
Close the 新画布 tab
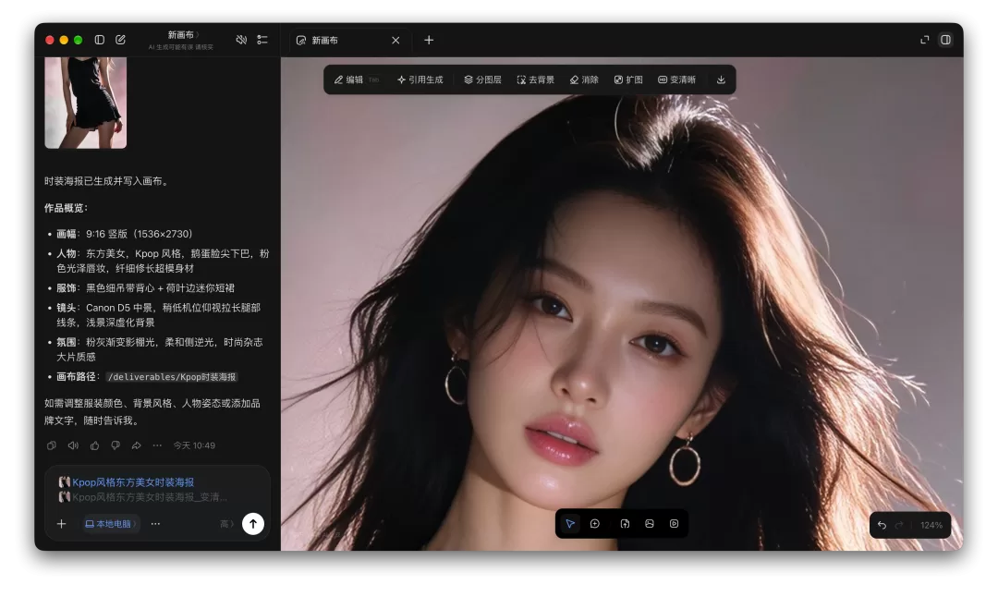tap(396, 40)
